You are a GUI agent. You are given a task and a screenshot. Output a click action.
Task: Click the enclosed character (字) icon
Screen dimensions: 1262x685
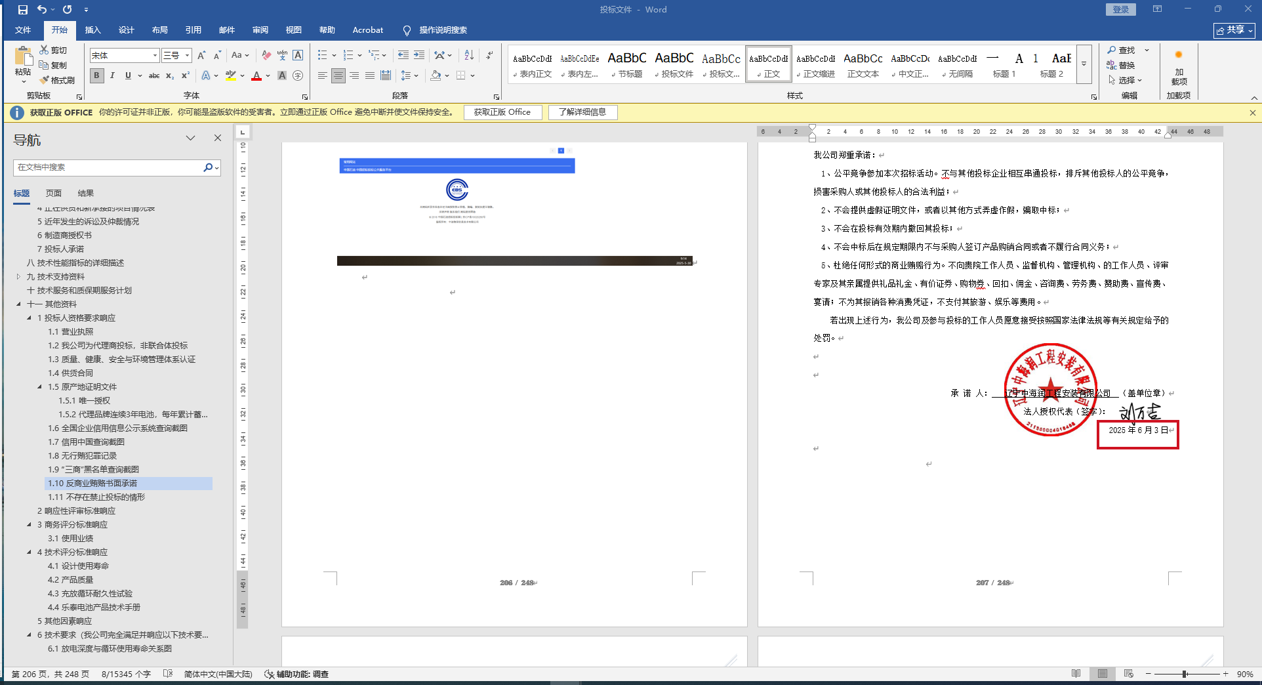point(298,75)
